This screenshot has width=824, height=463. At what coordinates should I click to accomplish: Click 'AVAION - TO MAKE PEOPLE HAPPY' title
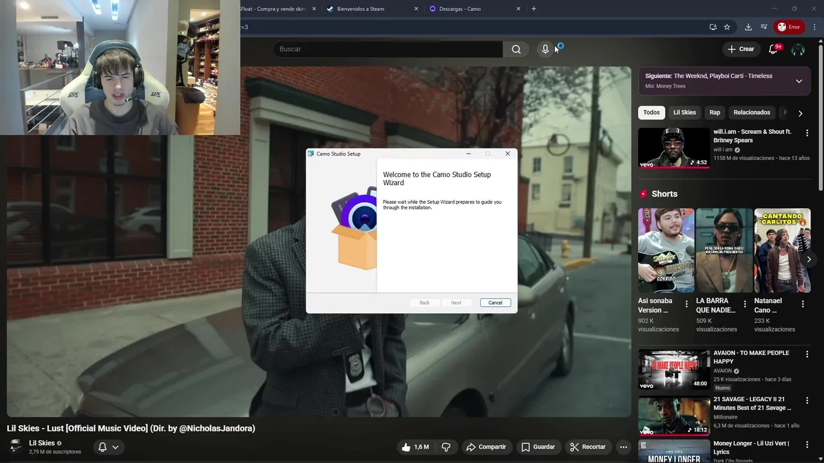(x=751, y=357)
